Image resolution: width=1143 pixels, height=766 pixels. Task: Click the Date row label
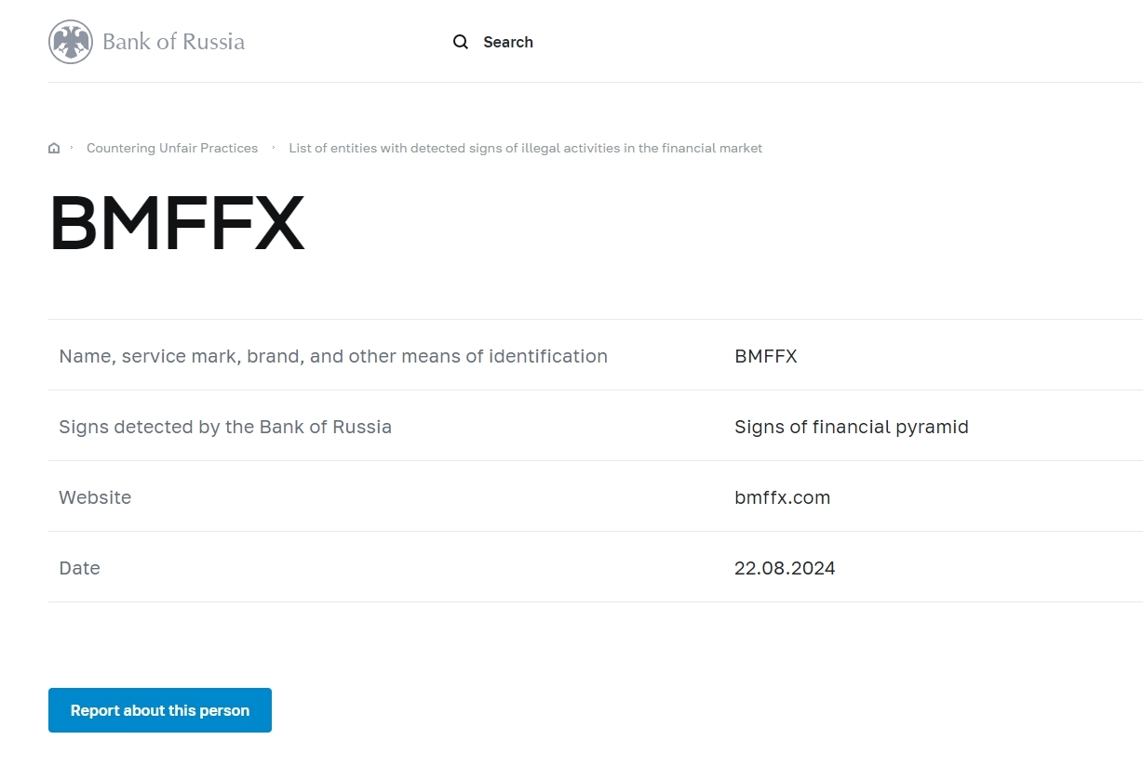point(79,568)
